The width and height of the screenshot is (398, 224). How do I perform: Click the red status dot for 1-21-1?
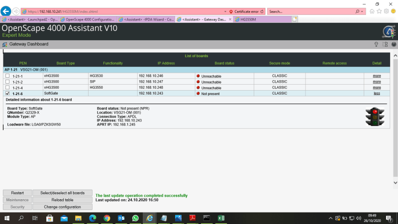198,76
